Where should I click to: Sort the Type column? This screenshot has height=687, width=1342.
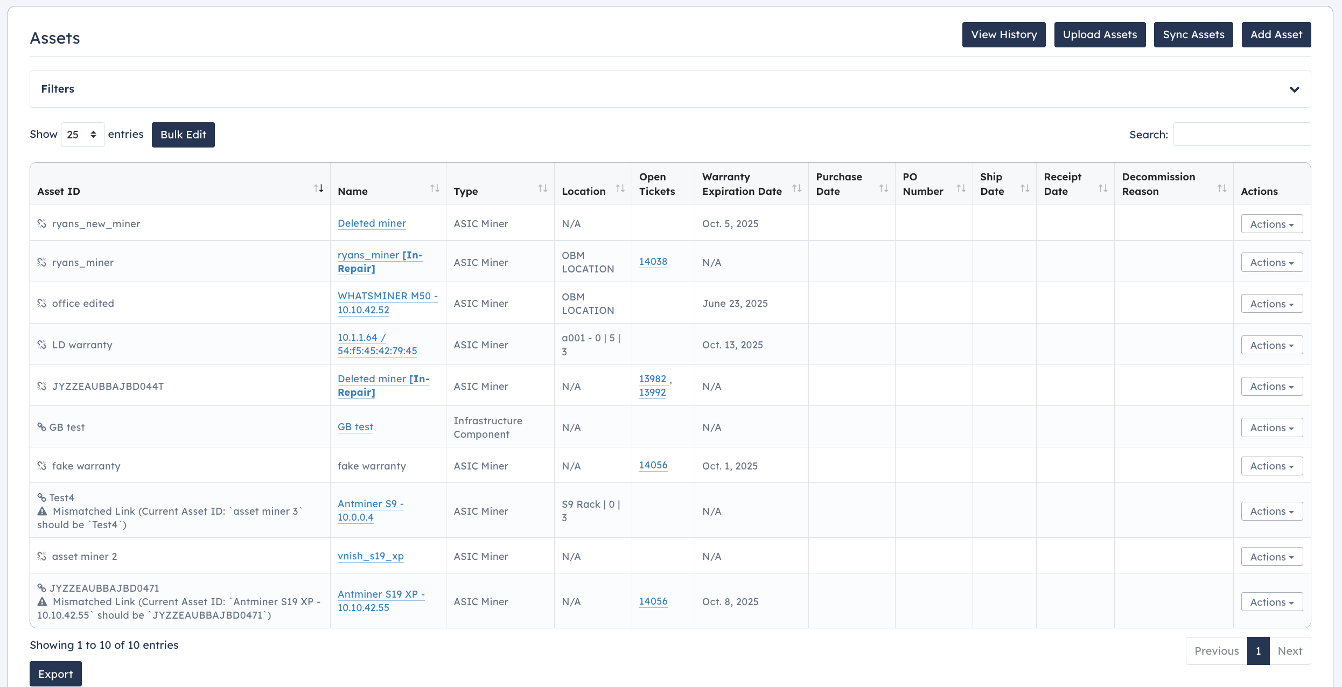click(543, 188)
